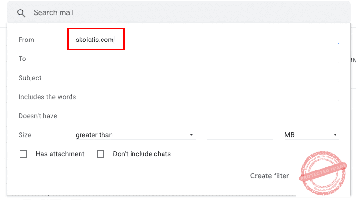
Task: Open the 'greater than' size dropdown
Action: (135, 135)
